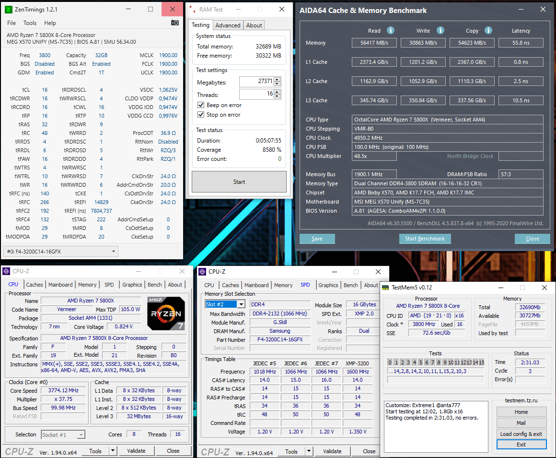Expand Tools dropdown arrow in left CPU-Z

tap(113, 451)
